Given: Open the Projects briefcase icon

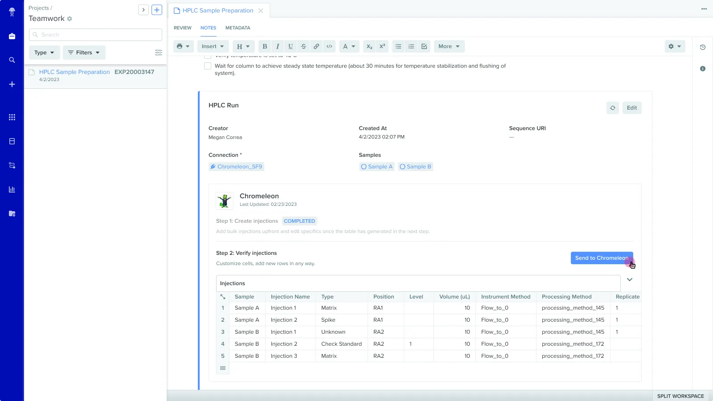Looking at the screenshot, I should point(12,36).
